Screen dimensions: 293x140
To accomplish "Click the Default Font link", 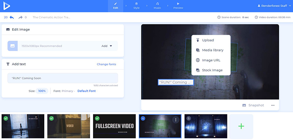I will click(86, 91).
